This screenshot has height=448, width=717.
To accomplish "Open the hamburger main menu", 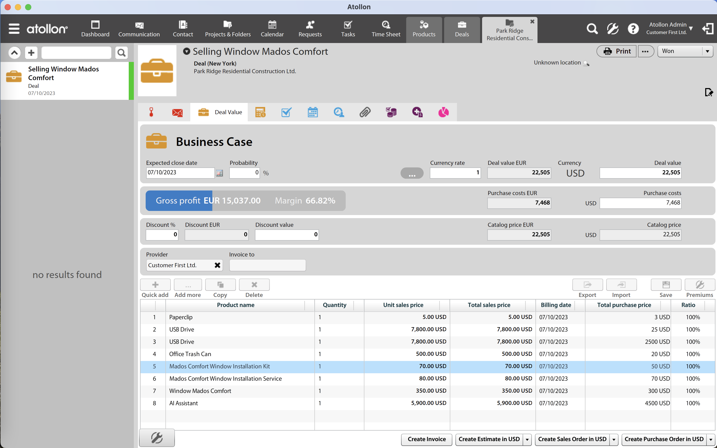I will pos(14,29).
